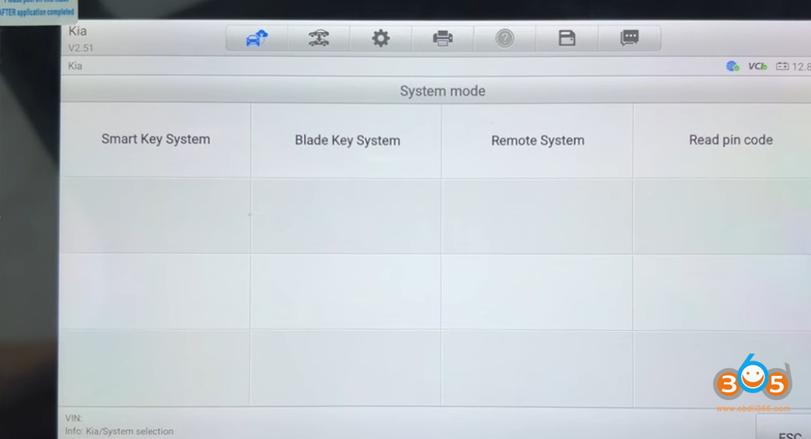Click the VCI connection status indicator
Viewport: 811px width, 439px height.
(757, 67)
